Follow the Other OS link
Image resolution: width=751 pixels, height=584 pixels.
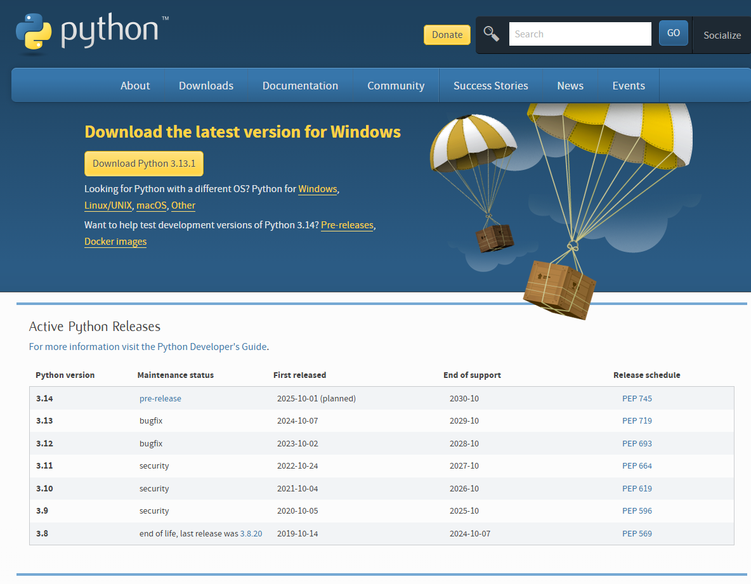183,205
